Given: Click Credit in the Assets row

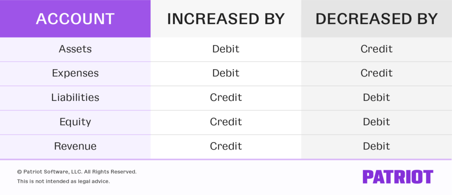Looking at the screenshot, I should (377, 49).
